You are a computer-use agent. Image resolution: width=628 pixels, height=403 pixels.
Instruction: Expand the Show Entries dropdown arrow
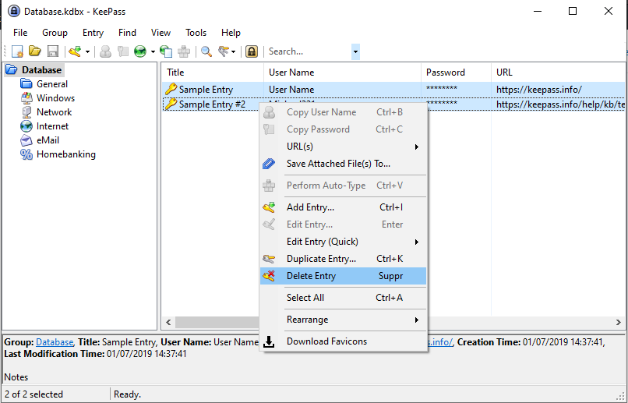(233, 51)
